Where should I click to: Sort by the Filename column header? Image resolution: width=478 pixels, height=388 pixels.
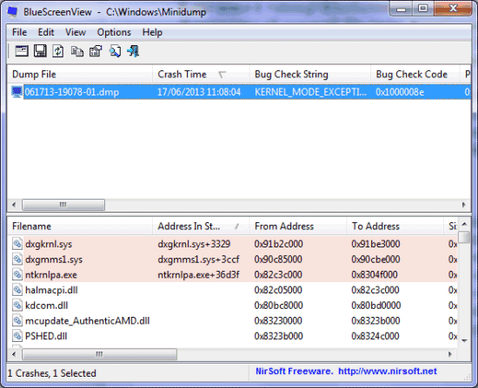click(80, 227)
